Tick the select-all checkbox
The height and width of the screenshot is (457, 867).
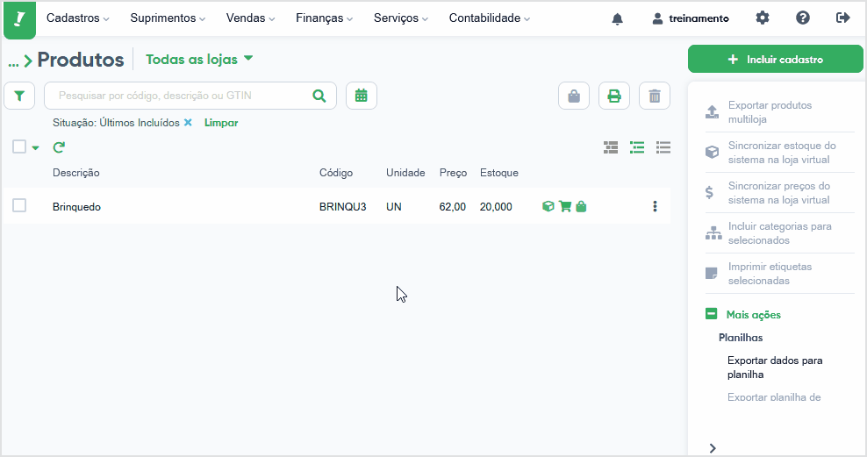[19, 146]
